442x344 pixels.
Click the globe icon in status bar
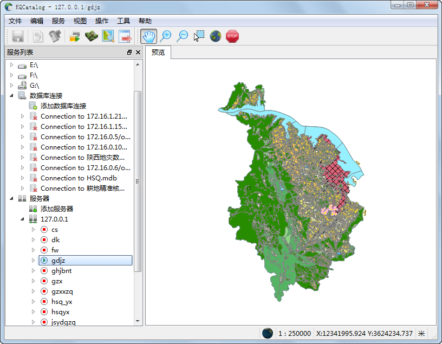pos(266,333)
